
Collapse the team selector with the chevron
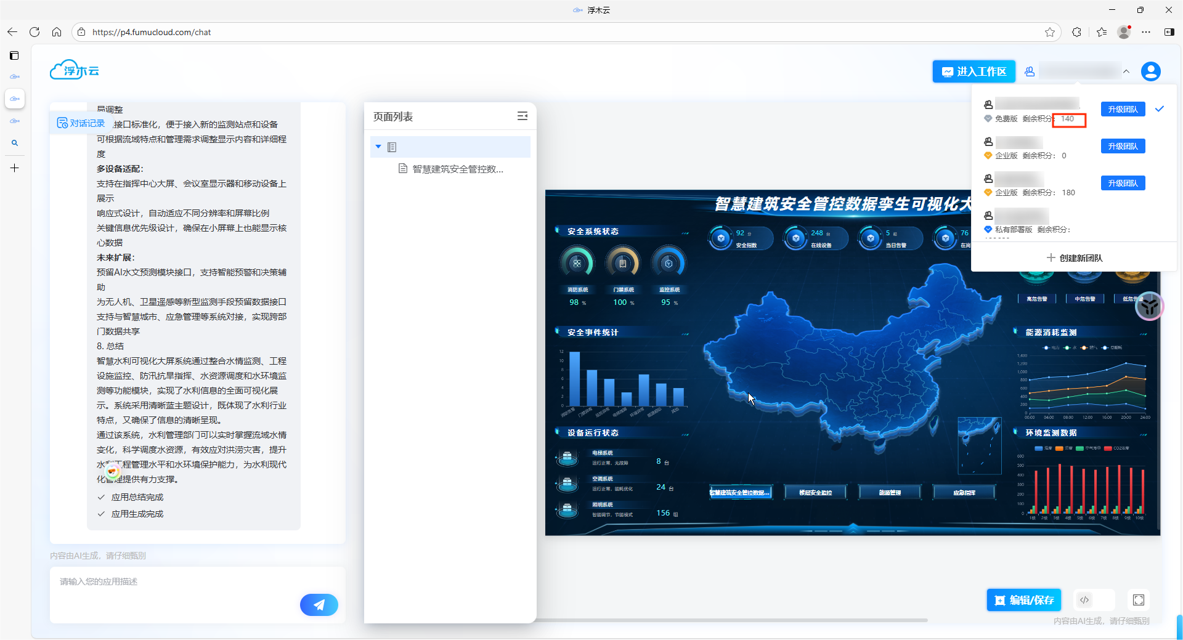(x=1126, y=71)
